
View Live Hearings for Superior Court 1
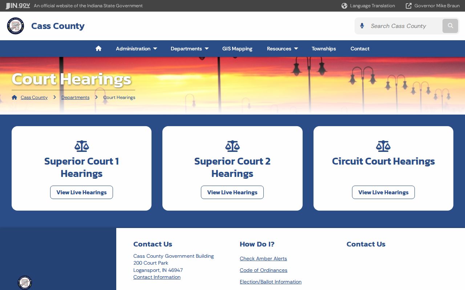click(82, 192)
